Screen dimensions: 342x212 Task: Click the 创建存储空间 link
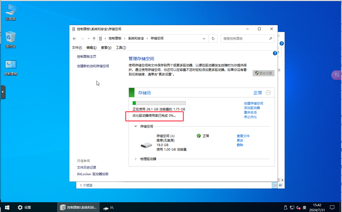coord(254,103)
